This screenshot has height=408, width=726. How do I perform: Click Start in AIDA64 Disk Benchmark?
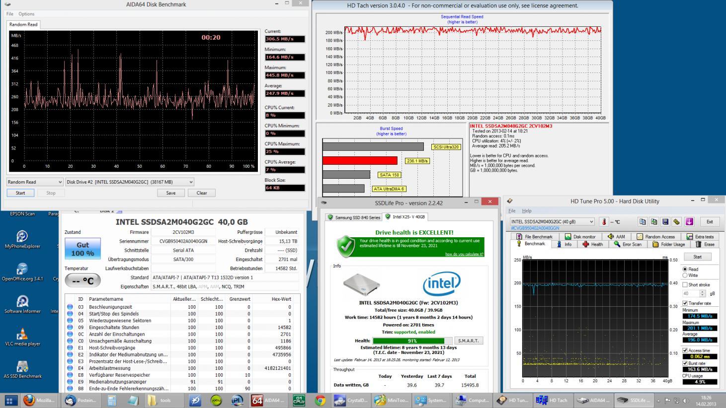[20, 193]
